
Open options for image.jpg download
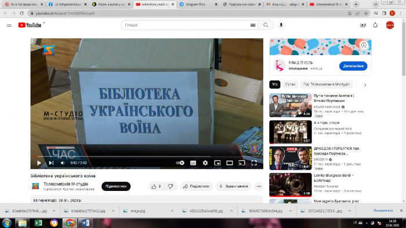click(172, 211)
